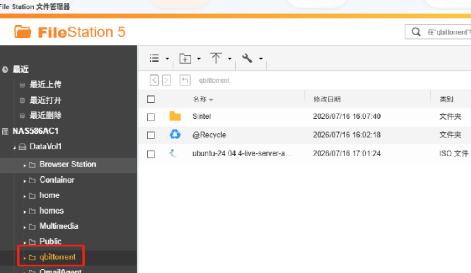471x273 pixels.
Task: Click the @Recycle recycle bin icon
Action: (x=175, y=135)
